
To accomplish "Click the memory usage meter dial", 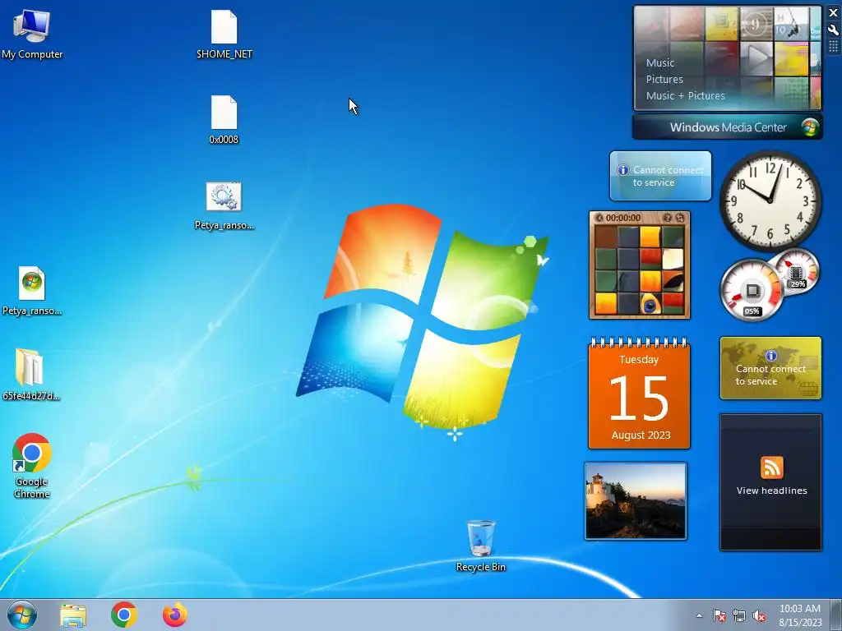I will pos(796,272).
